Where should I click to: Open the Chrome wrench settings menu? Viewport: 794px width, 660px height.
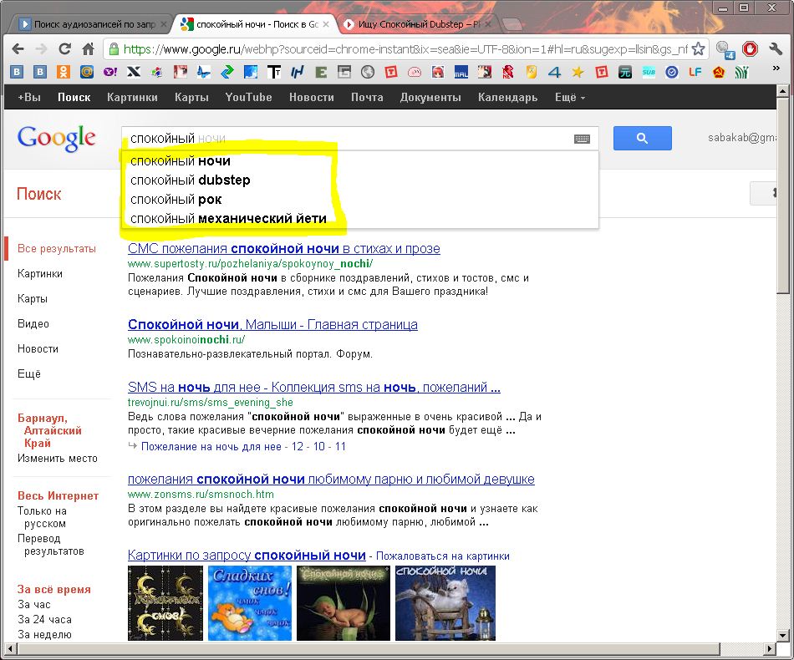[776, 49]
